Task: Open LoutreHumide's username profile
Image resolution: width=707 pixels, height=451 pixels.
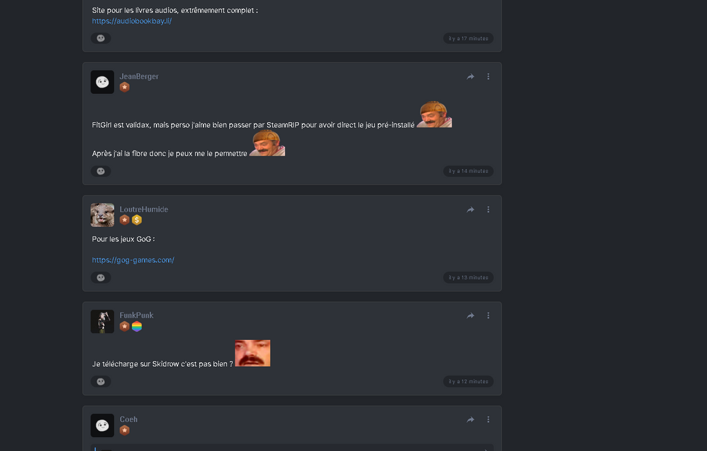Action: 144,210
